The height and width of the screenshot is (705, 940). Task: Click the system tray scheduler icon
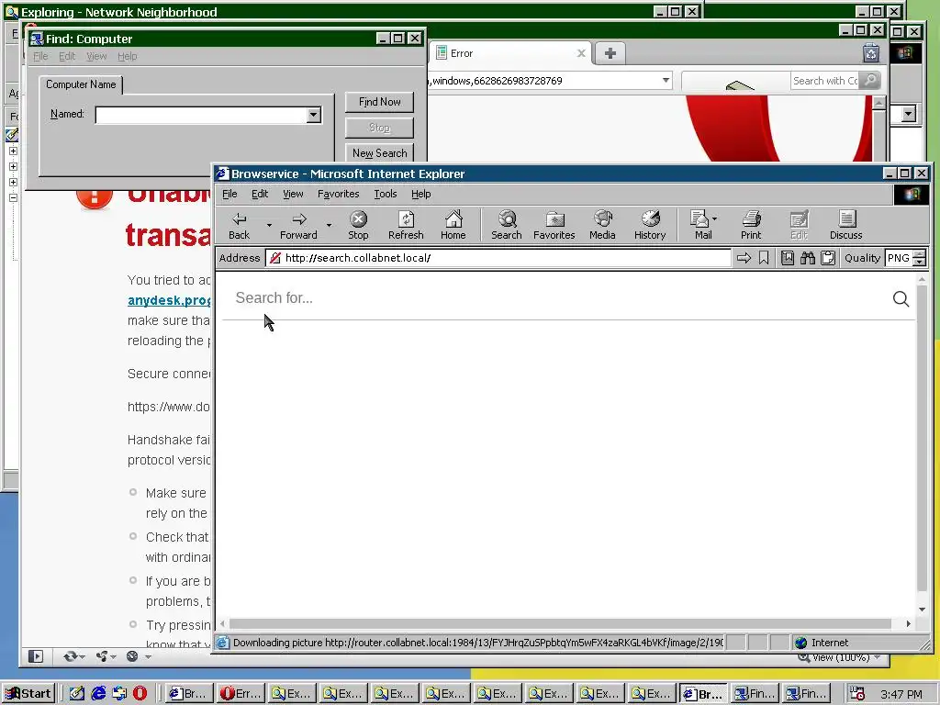click(857, 694)
